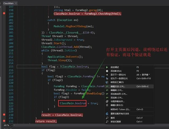Click the 与程序集合并 merge icon
Viewport: 169px width, 129px height.
[107, 101]
